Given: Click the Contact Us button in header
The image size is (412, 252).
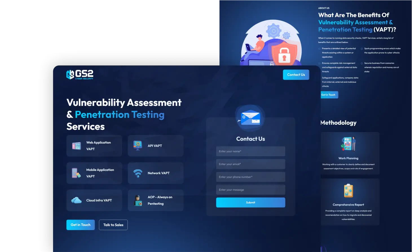Looking at the screenshot, I should 296,75.
